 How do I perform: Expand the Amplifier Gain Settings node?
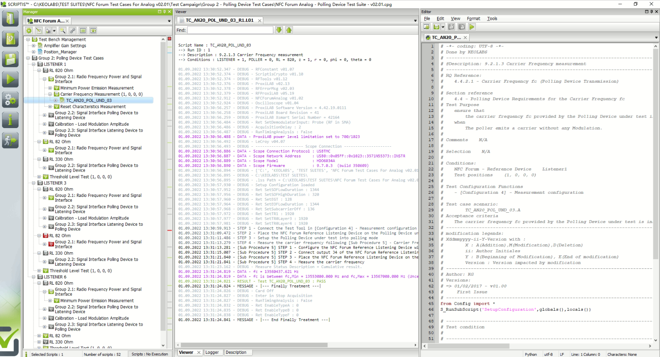click(x=34, y=45)
